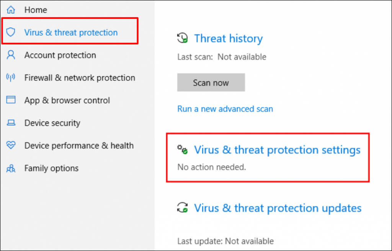Screen dimensions: 392x251
Task: Open App & browser control section
Action: point(67,100)
